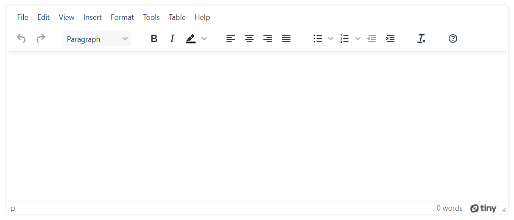
Task: Click the Redo arrow icon
Action: [x=41, y=38]
